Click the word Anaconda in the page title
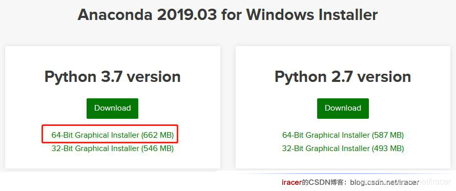Viewport: 456px width, 191px height. click(115, 15)
